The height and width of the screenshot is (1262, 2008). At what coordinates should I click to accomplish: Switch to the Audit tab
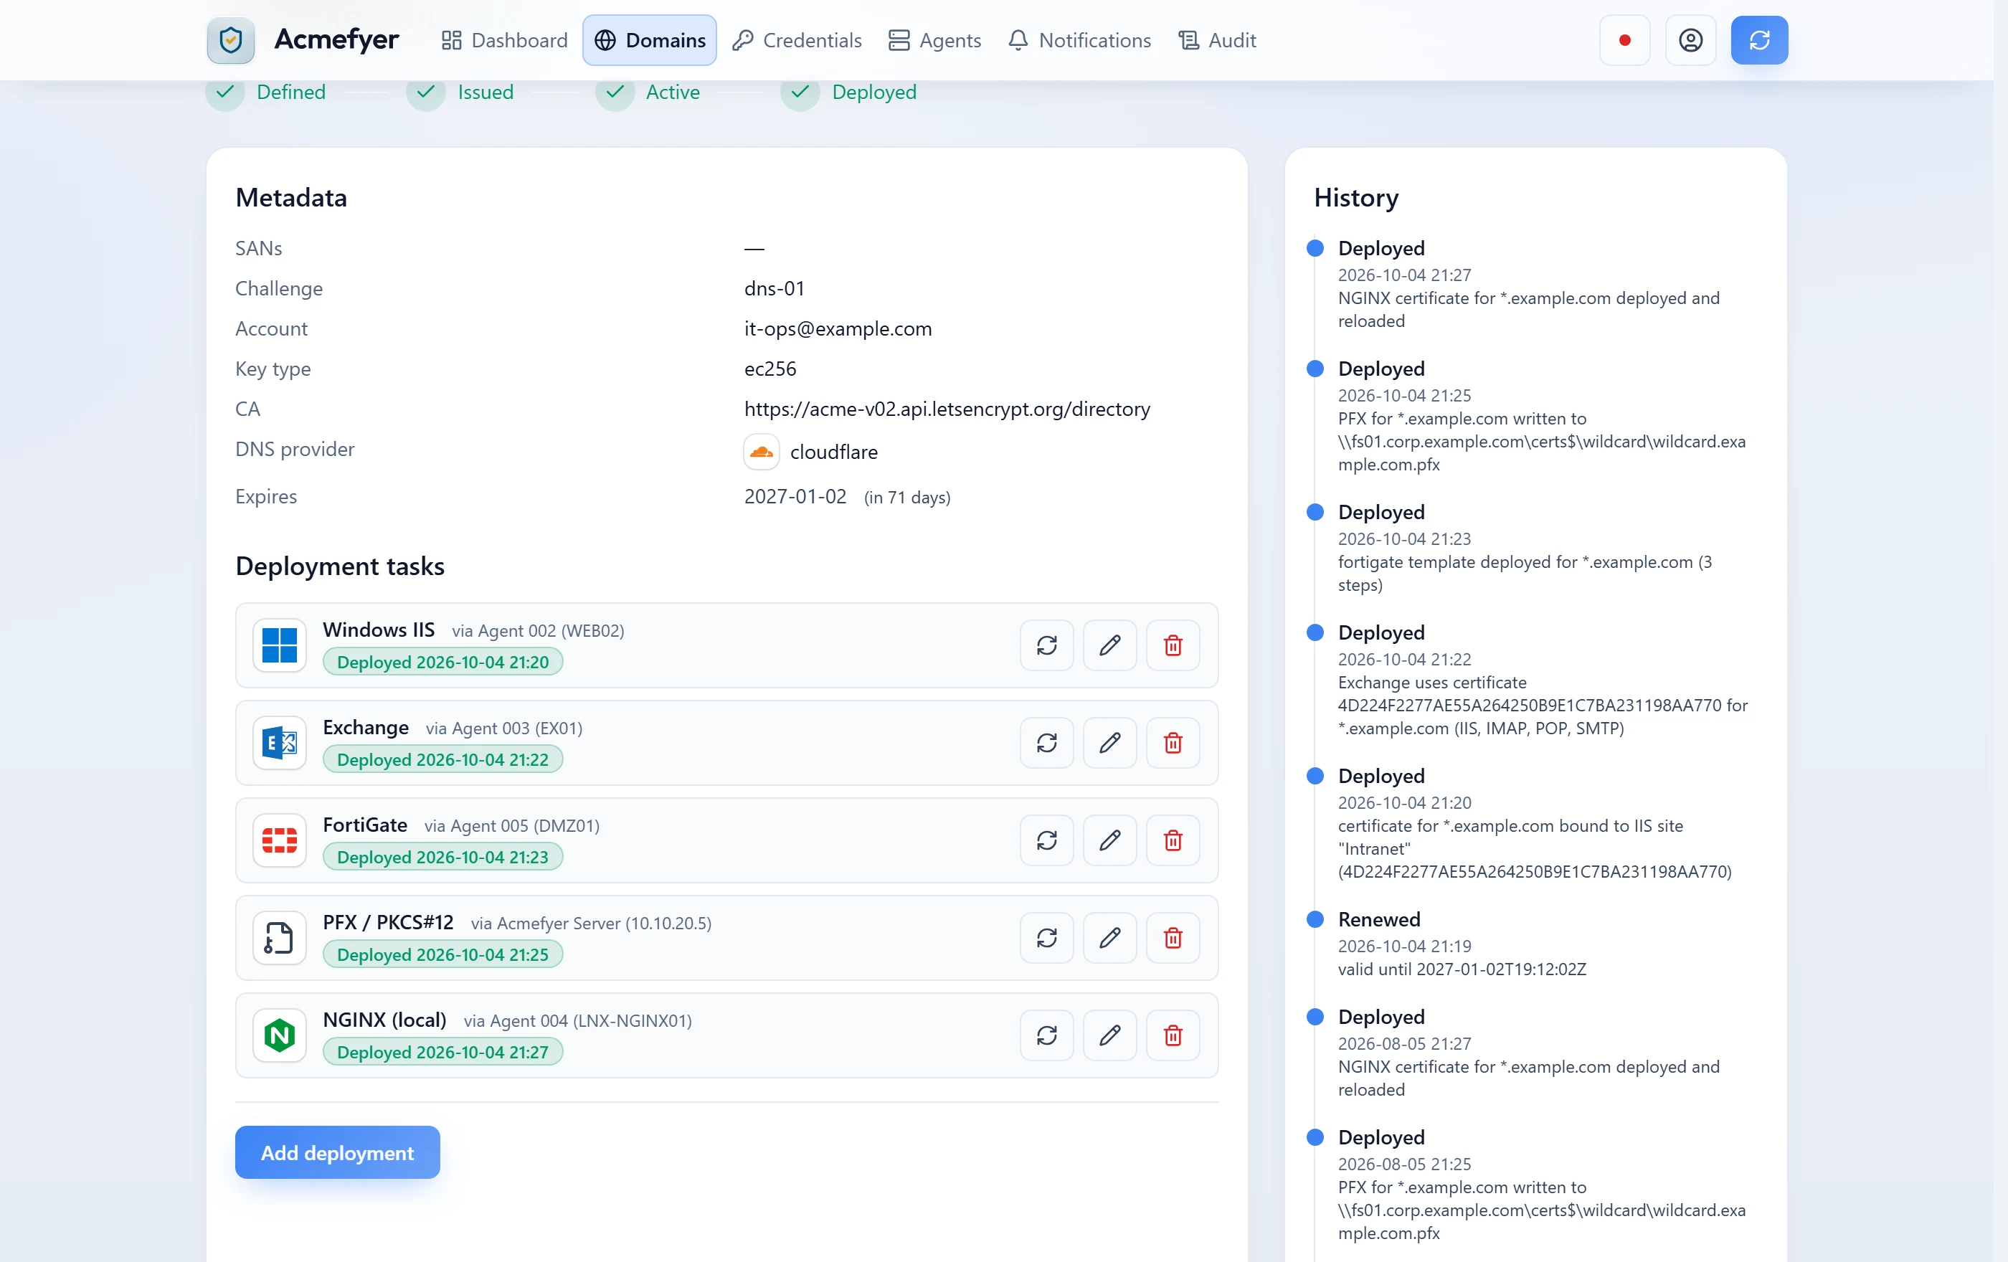(x=1217, y=40)
